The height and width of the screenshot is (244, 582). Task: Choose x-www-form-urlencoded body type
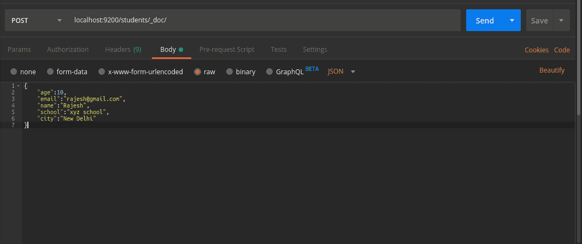coord(102,72)
